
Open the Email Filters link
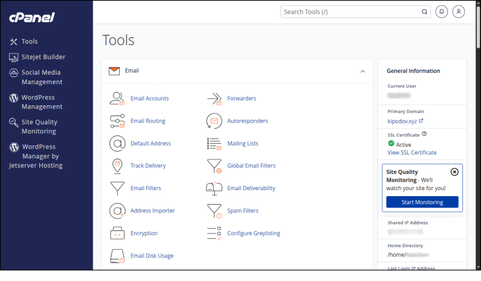point(146,188)
